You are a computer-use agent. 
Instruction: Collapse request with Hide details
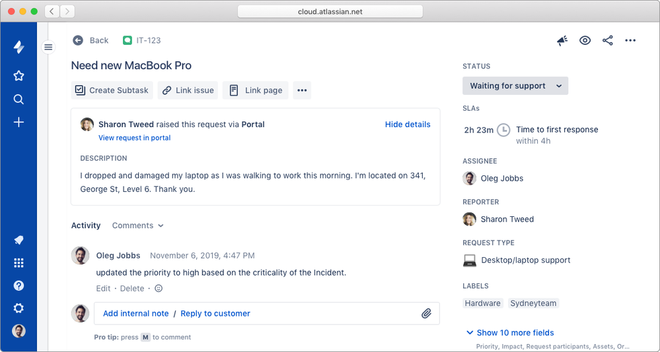point(408,125)
